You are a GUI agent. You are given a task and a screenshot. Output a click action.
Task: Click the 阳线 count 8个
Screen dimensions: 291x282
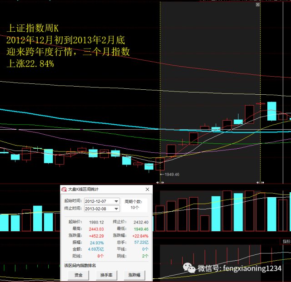pos(100,256)
